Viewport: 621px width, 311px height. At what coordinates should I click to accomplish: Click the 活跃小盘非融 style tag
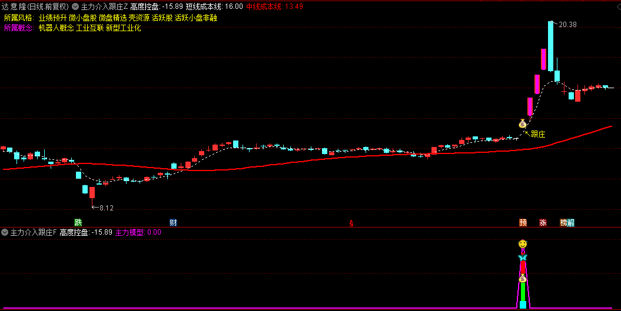[x=195, y=18]
